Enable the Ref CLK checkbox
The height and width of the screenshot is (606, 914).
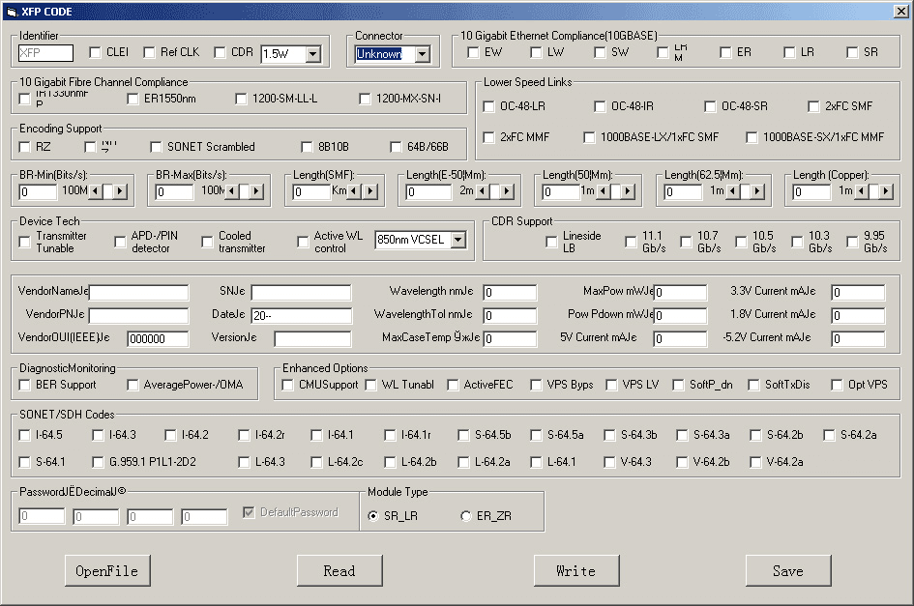[x=150, y=53]
